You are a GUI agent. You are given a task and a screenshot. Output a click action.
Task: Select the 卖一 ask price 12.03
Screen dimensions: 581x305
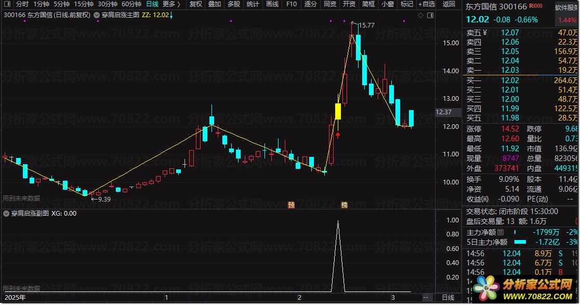(510, 70)
